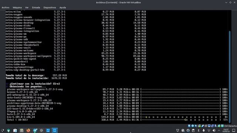Click the extra/oxygen-sounds package line
Screen dimensions: 237x133
[x=76, y=17]
